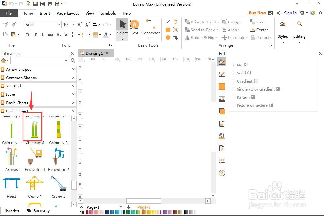Open the File Recovery tab
Screen dimensions: 324x216
coord(38,211)
